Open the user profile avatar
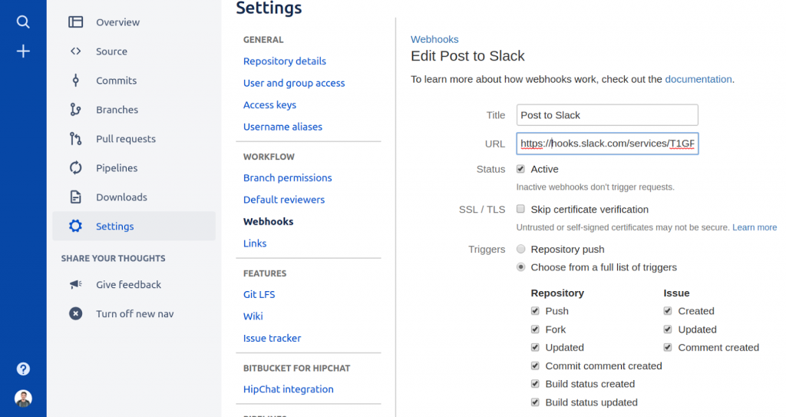 coord(23,399)
